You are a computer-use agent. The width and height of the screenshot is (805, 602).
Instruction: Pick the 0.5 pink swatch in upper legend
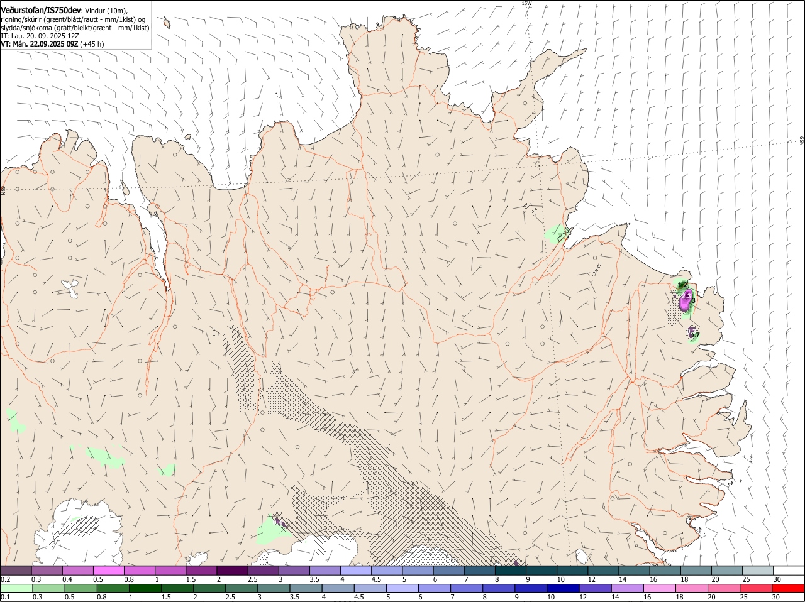108,570
